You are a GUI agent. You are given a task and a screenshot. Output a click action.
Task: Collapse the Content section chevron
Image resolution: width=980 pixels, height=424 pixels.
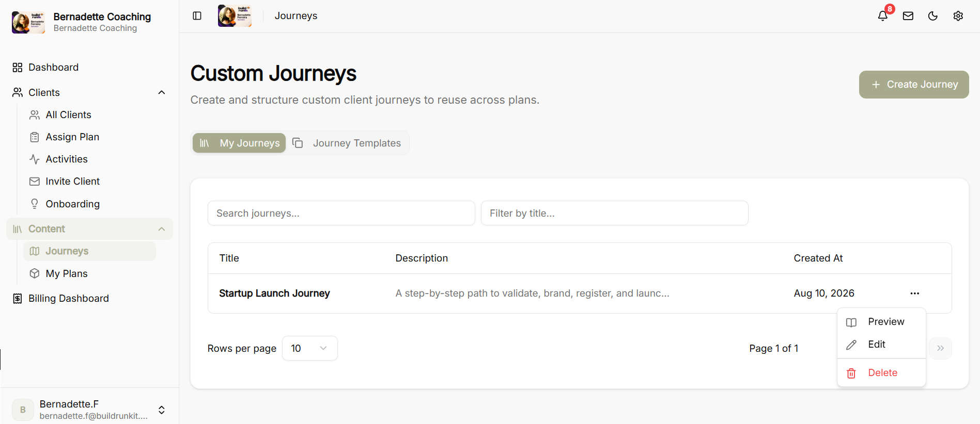[x=162, y=229]
